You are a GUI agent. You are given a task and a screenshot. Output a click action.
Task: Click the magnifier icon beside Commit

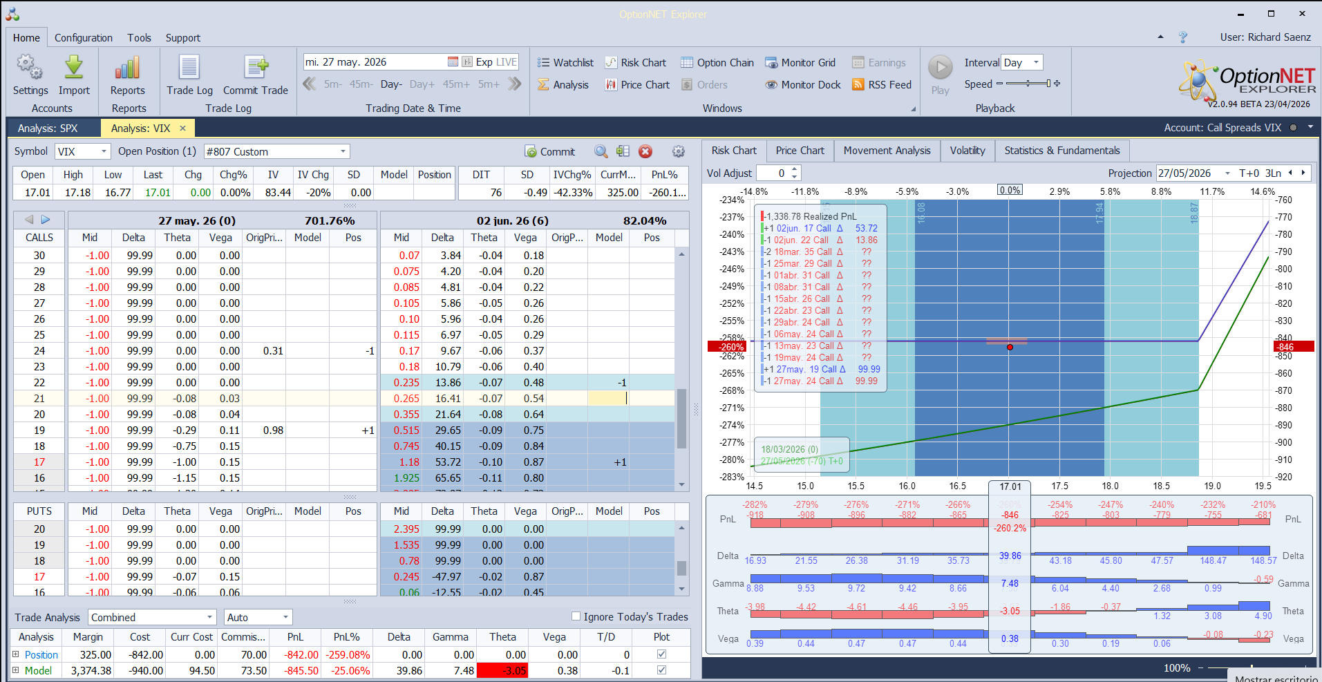(601, 151)
